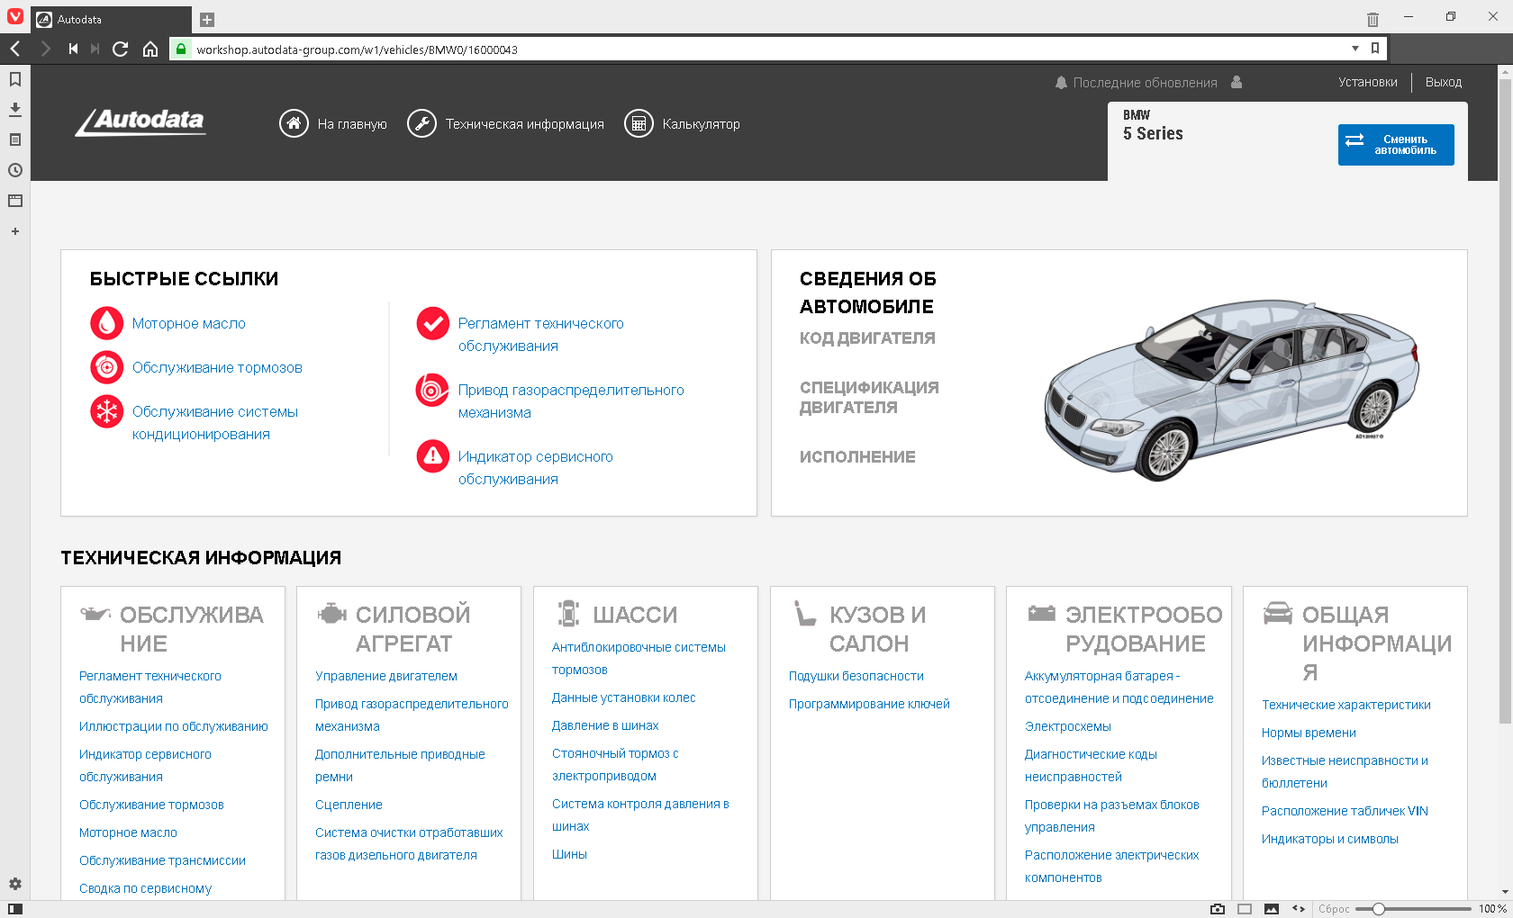Open Управление двигателем link
The height and width of the screenshot is (918, 1513).
[386, 676]
